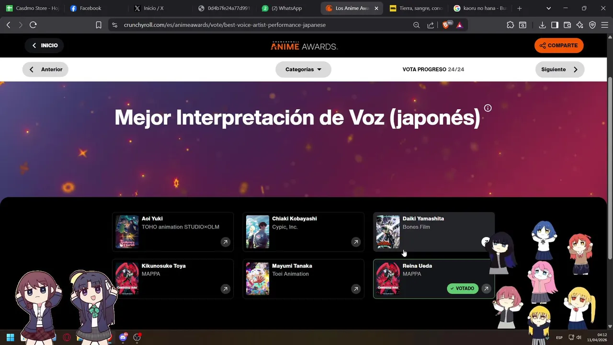This screenshot has height=345, width=613.
Task: Vote for Mayumi Tanaka card
Action: tap(303, 279)
